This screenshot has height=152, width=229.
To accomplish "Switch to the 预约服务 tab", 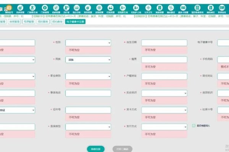I will (43, 22).
